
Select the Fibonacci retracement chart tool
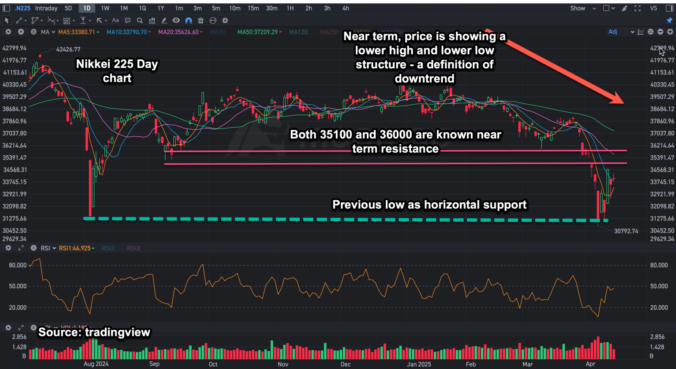[67, 20]
